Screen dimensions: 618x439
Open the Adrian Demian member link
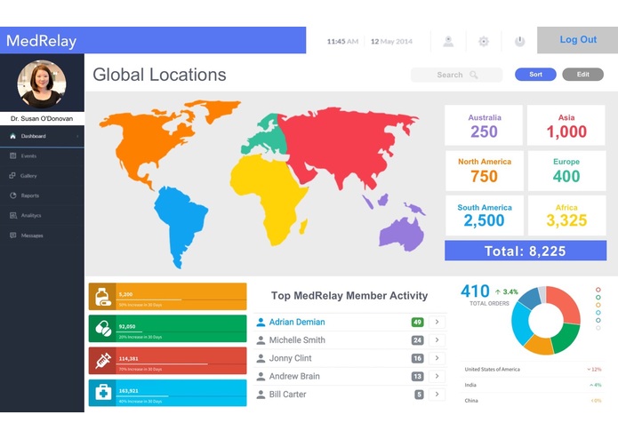point(297,322)
